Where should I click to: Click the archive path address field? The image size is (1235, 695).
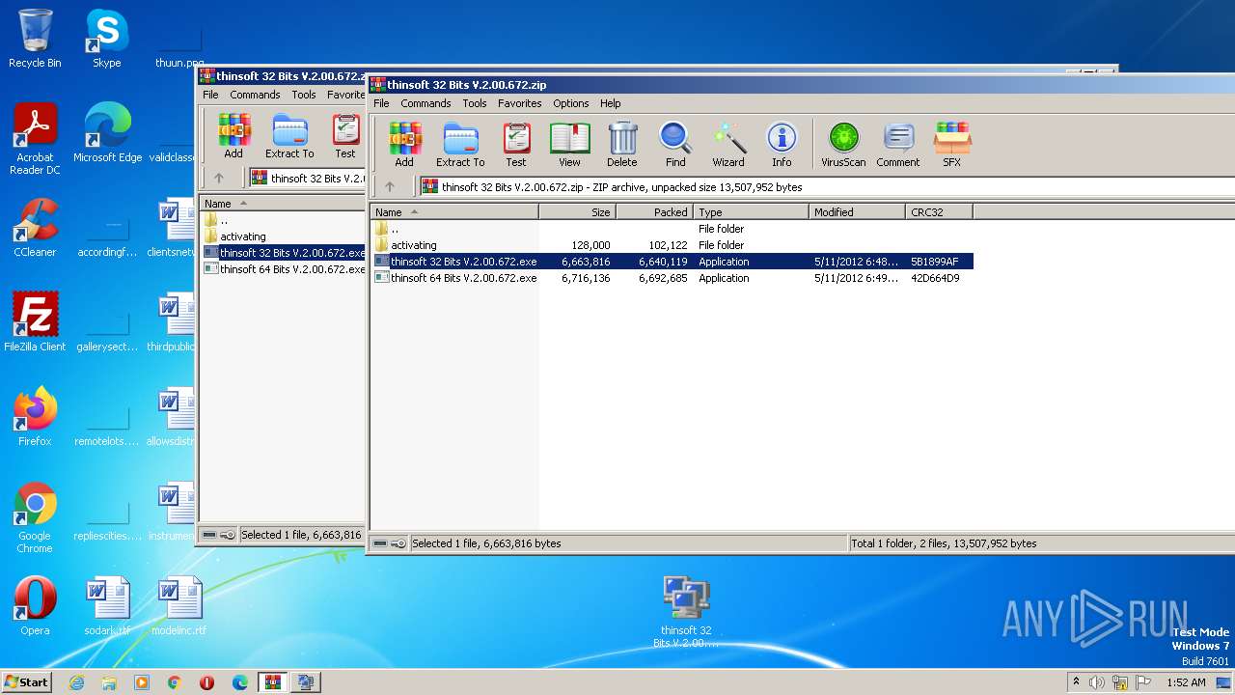[x=827, y=187]
